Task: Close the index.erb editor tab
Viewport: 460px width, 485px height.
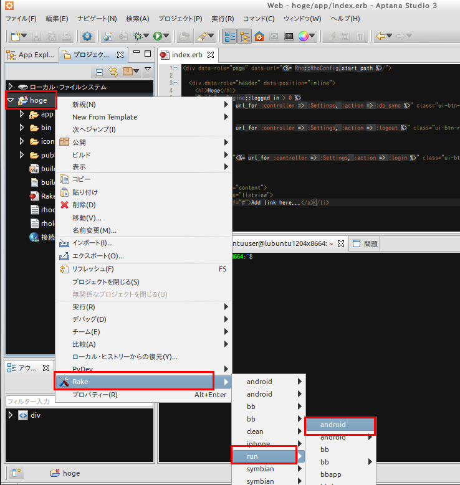Action: (211, 55)
